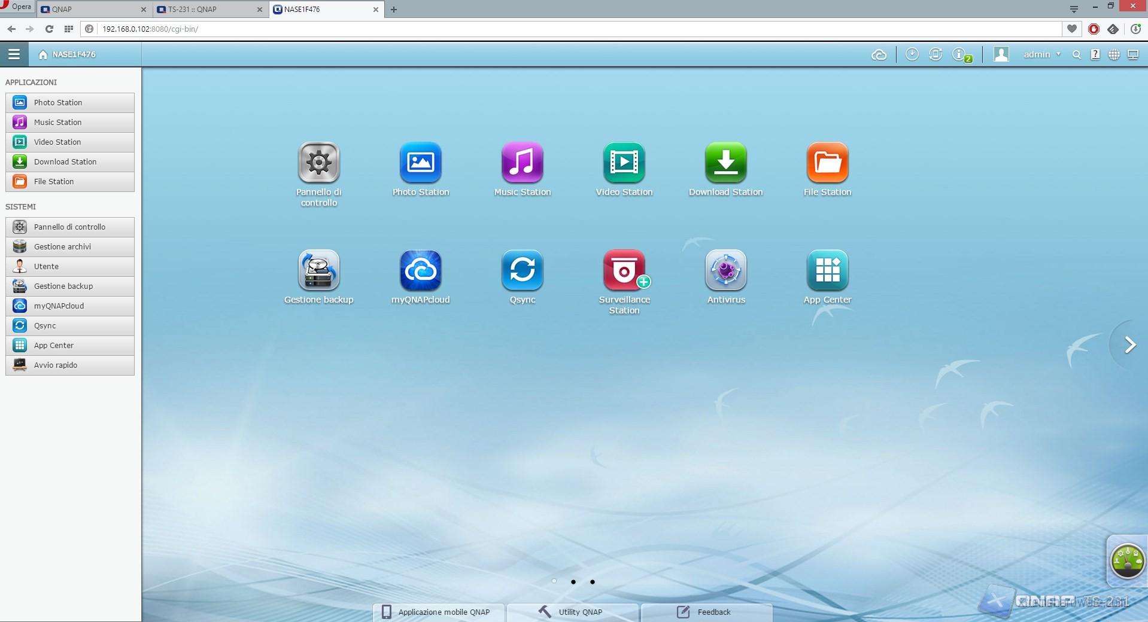1148x622 pixels.
Task: Open the Qsync desktop icon
Action: pyautogui.click(x=522, y=271)
